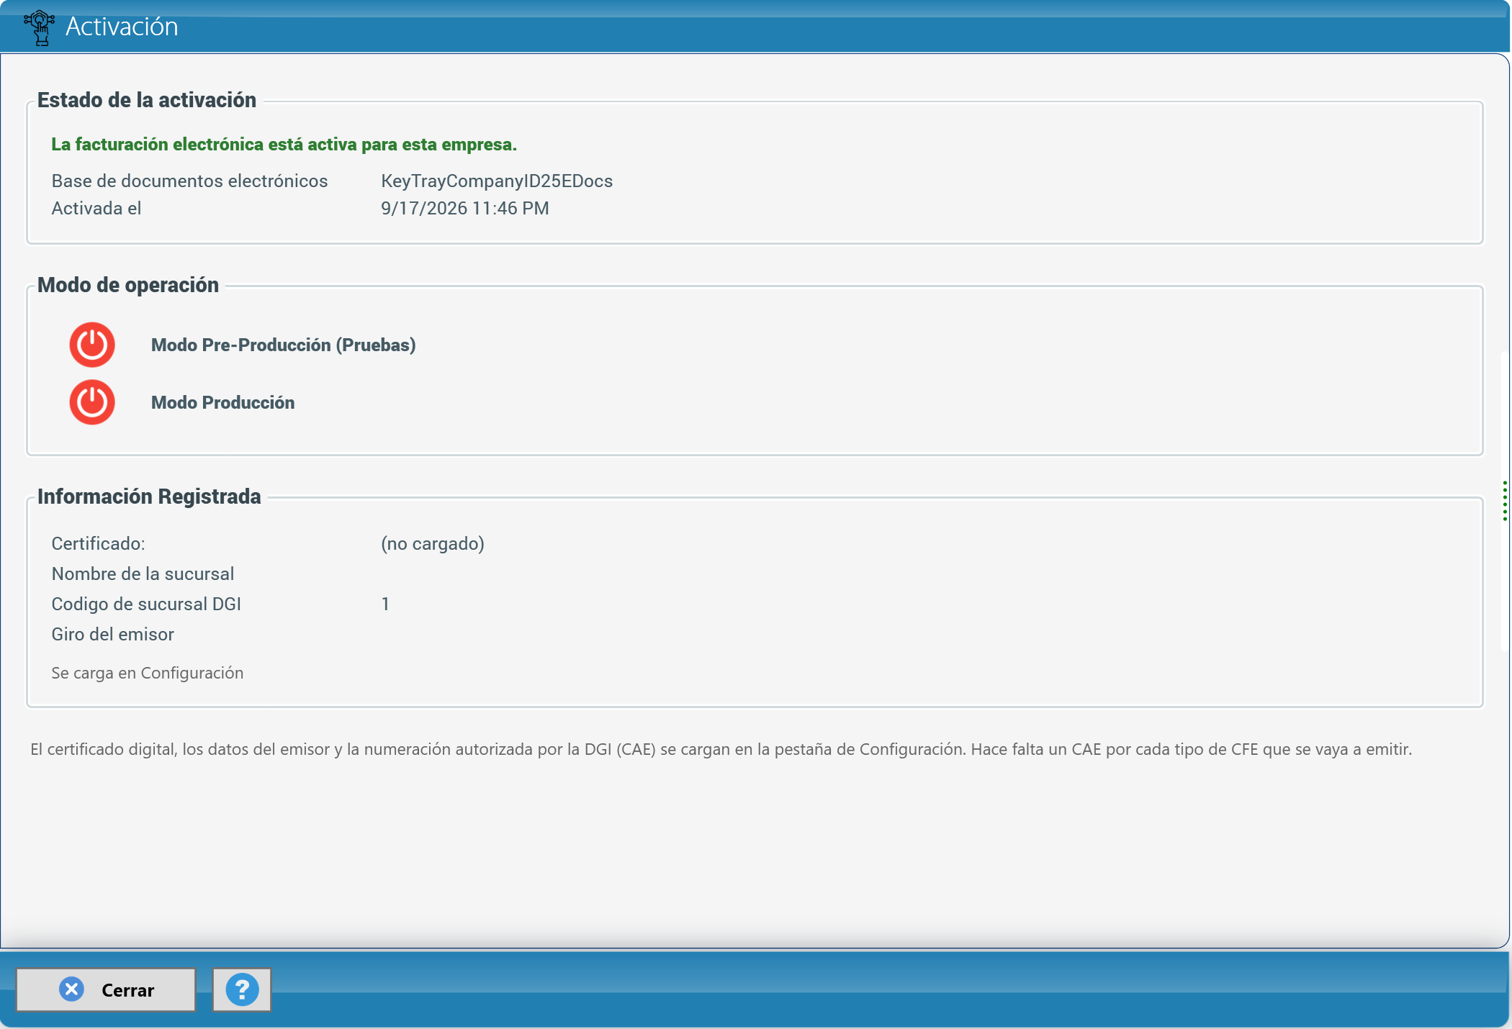This screenshot has width=1512, height=1029.
Task: Click the green 'La facturación electrónica está activa' message
Action: point(284,144)
